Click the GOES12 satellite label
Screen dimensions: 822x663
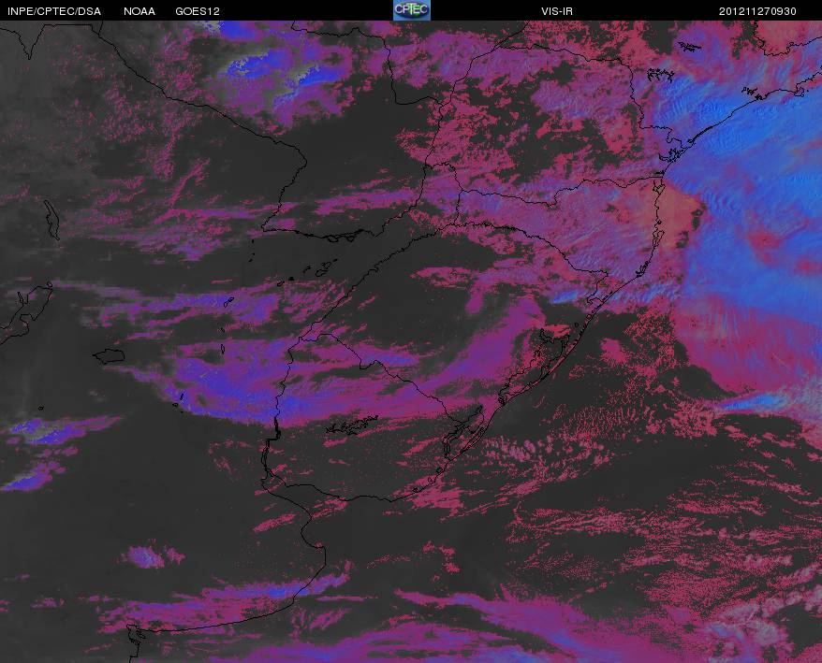pos(198,11)
